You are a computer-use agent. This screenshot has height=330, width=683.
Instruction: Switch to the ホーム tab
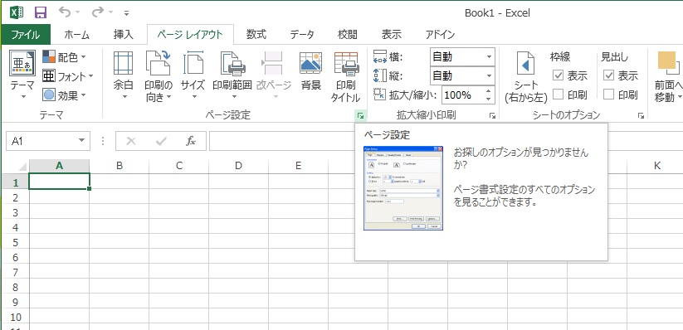coord(76,35)
